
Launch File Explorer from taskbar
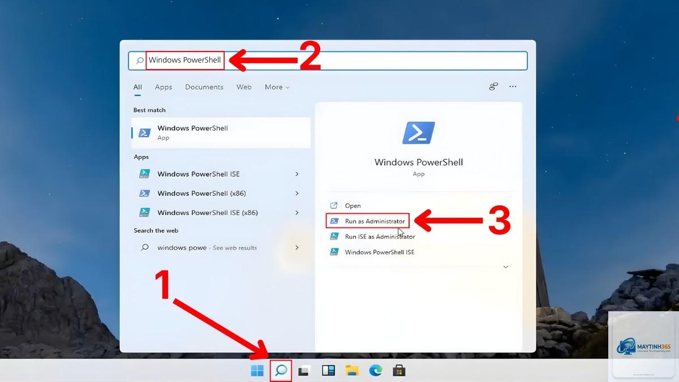tap(352, 371)
